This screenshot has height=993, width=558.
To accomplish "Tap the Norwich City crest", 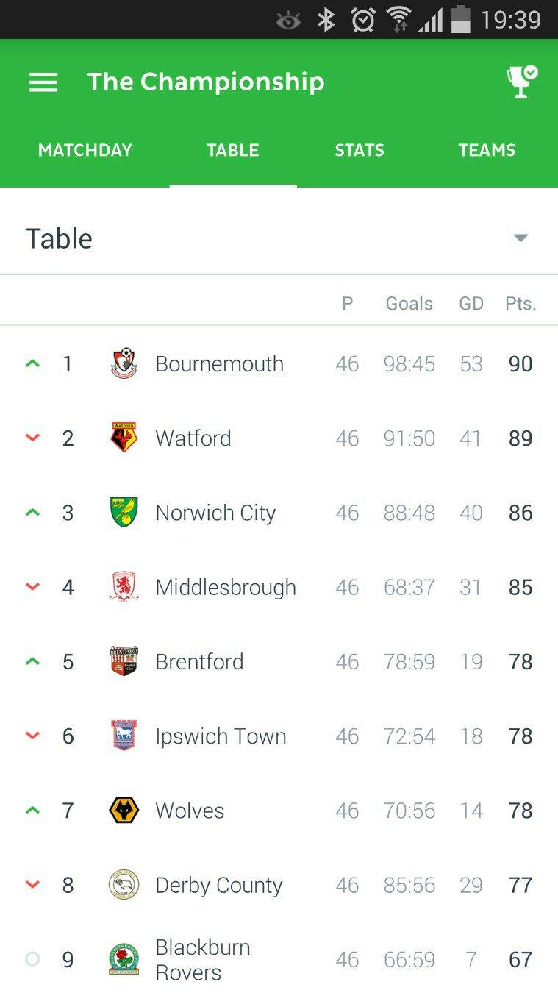I will pos(124,512).
